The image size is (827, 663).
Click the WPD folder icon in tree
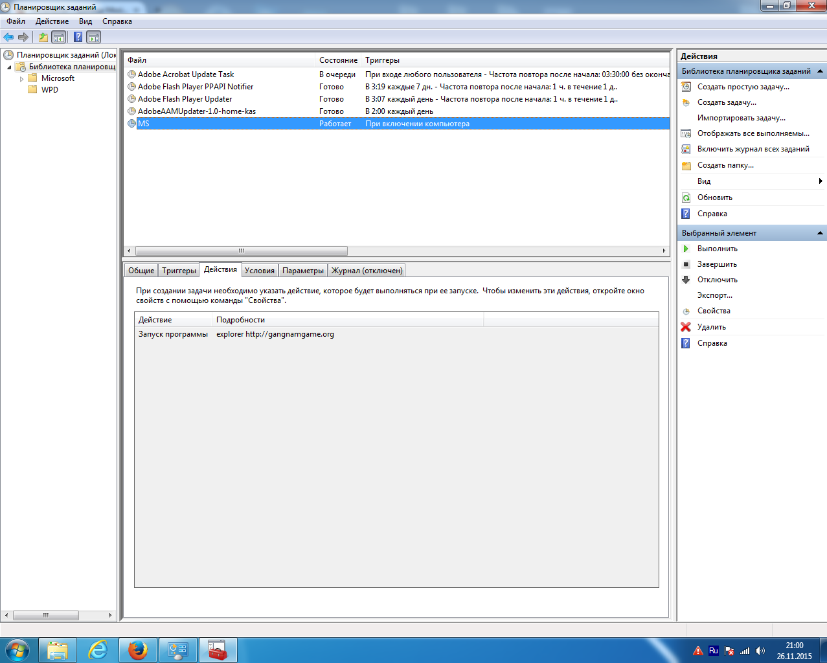(32, 90)
